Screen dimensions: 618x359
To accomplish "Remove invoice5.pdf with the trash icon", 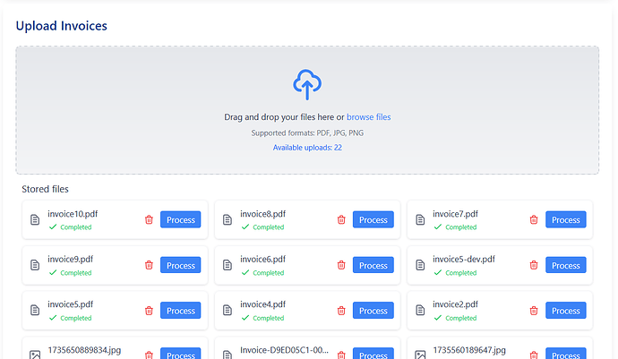I will (149, 311).
